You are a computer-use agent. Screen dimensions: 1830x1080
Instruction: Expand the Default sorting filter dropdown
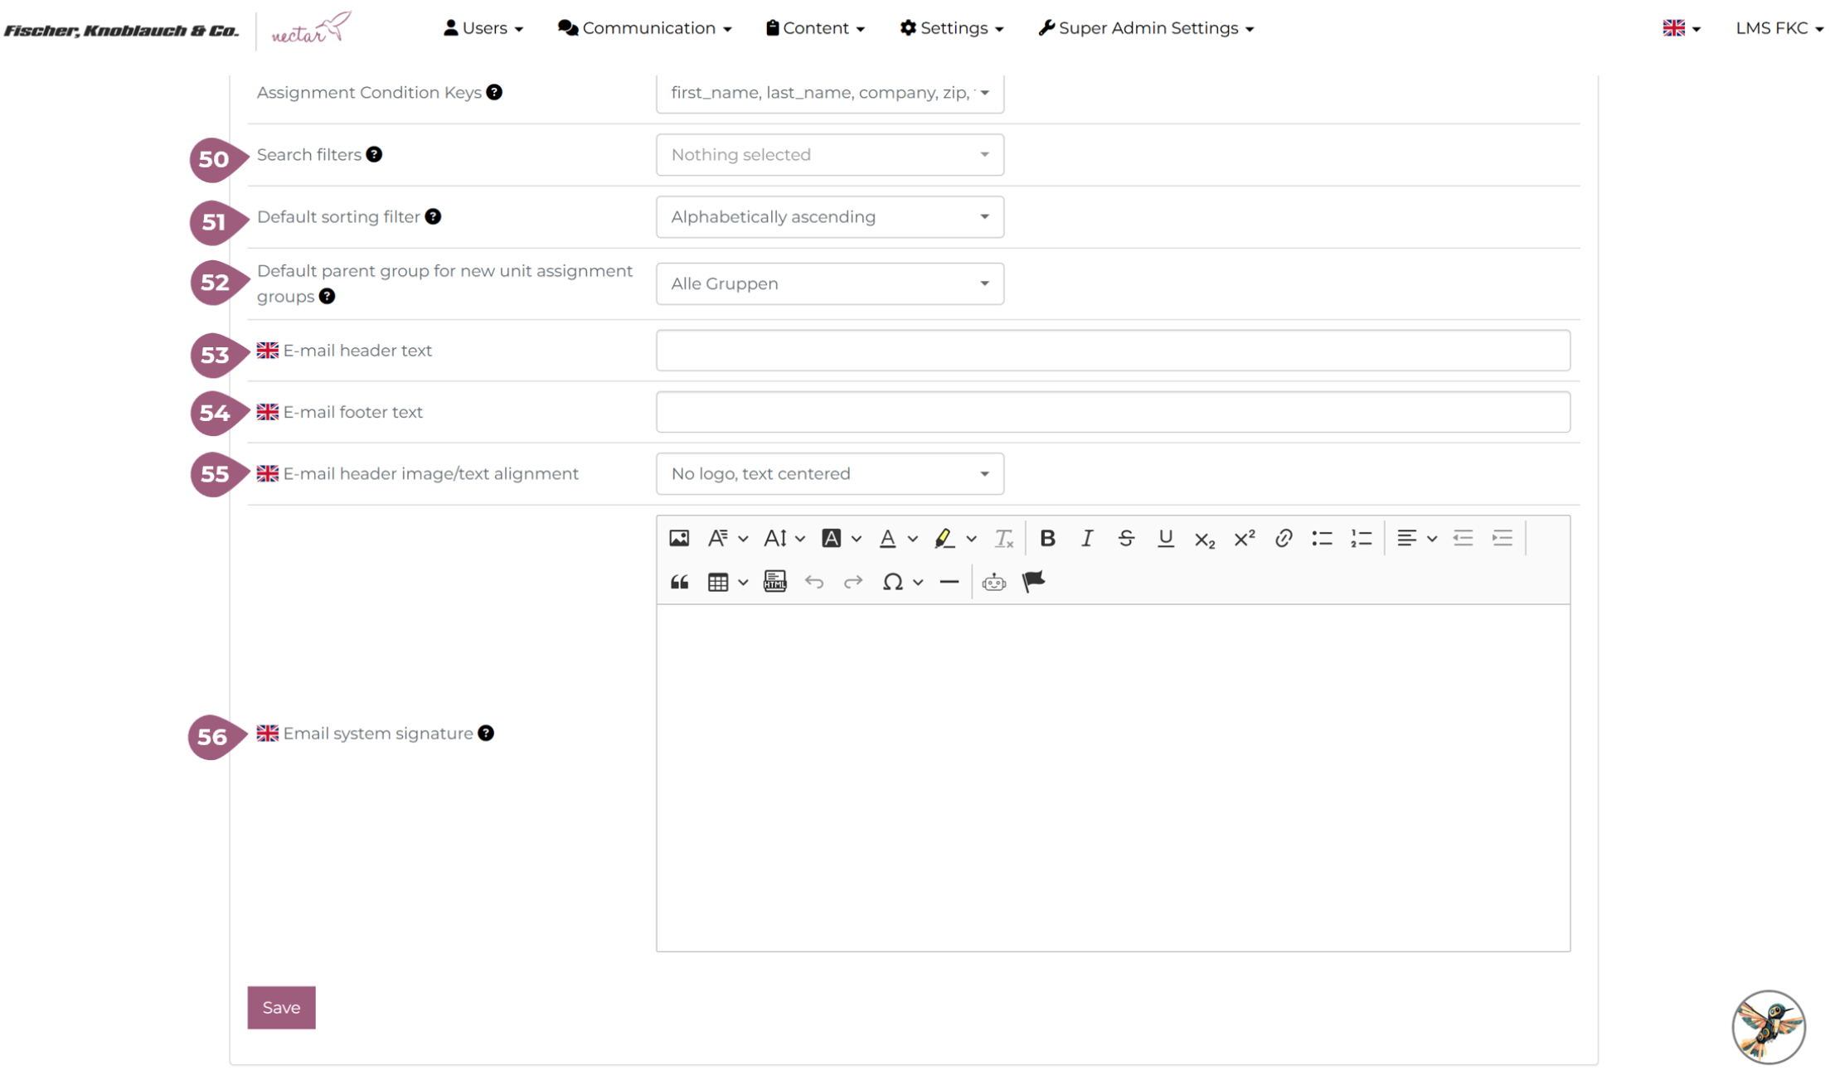[x=829, y=217]
